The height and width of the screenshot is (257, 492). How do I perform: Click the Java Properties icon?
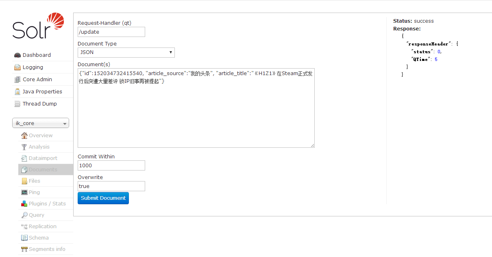pos(17,92)
